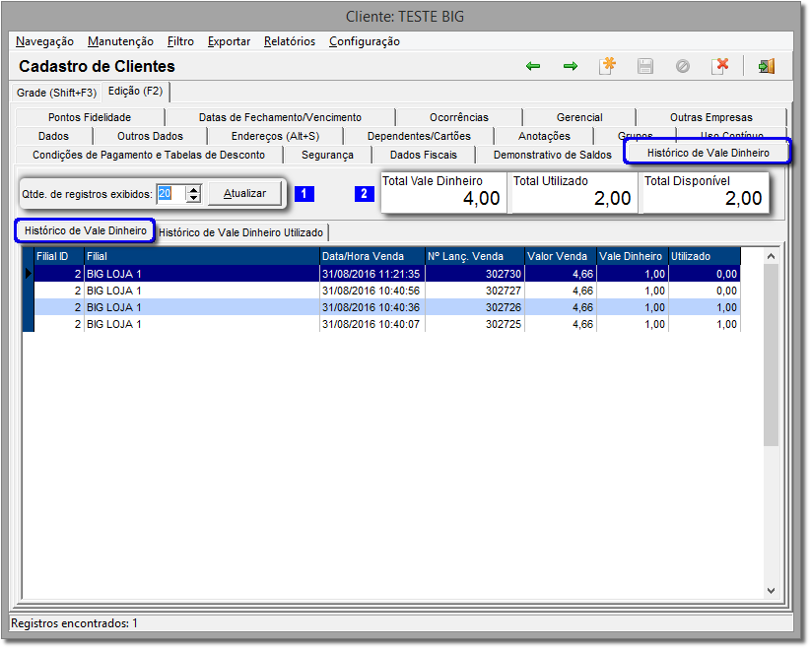Go to next record with green right arrow
Image resolution: width=810 pixels, height=648 pixels.
(571, 66)
